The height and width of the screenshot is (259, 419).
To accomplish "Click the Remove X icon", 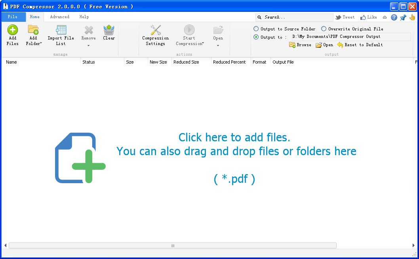I will click(x=89, y=30).
